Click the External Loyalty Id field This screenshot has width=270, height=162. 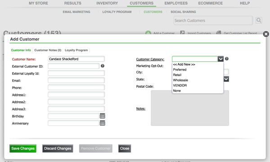76,73
